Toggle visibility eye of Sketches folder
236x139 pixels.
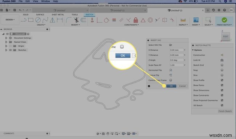pos(11,50)
